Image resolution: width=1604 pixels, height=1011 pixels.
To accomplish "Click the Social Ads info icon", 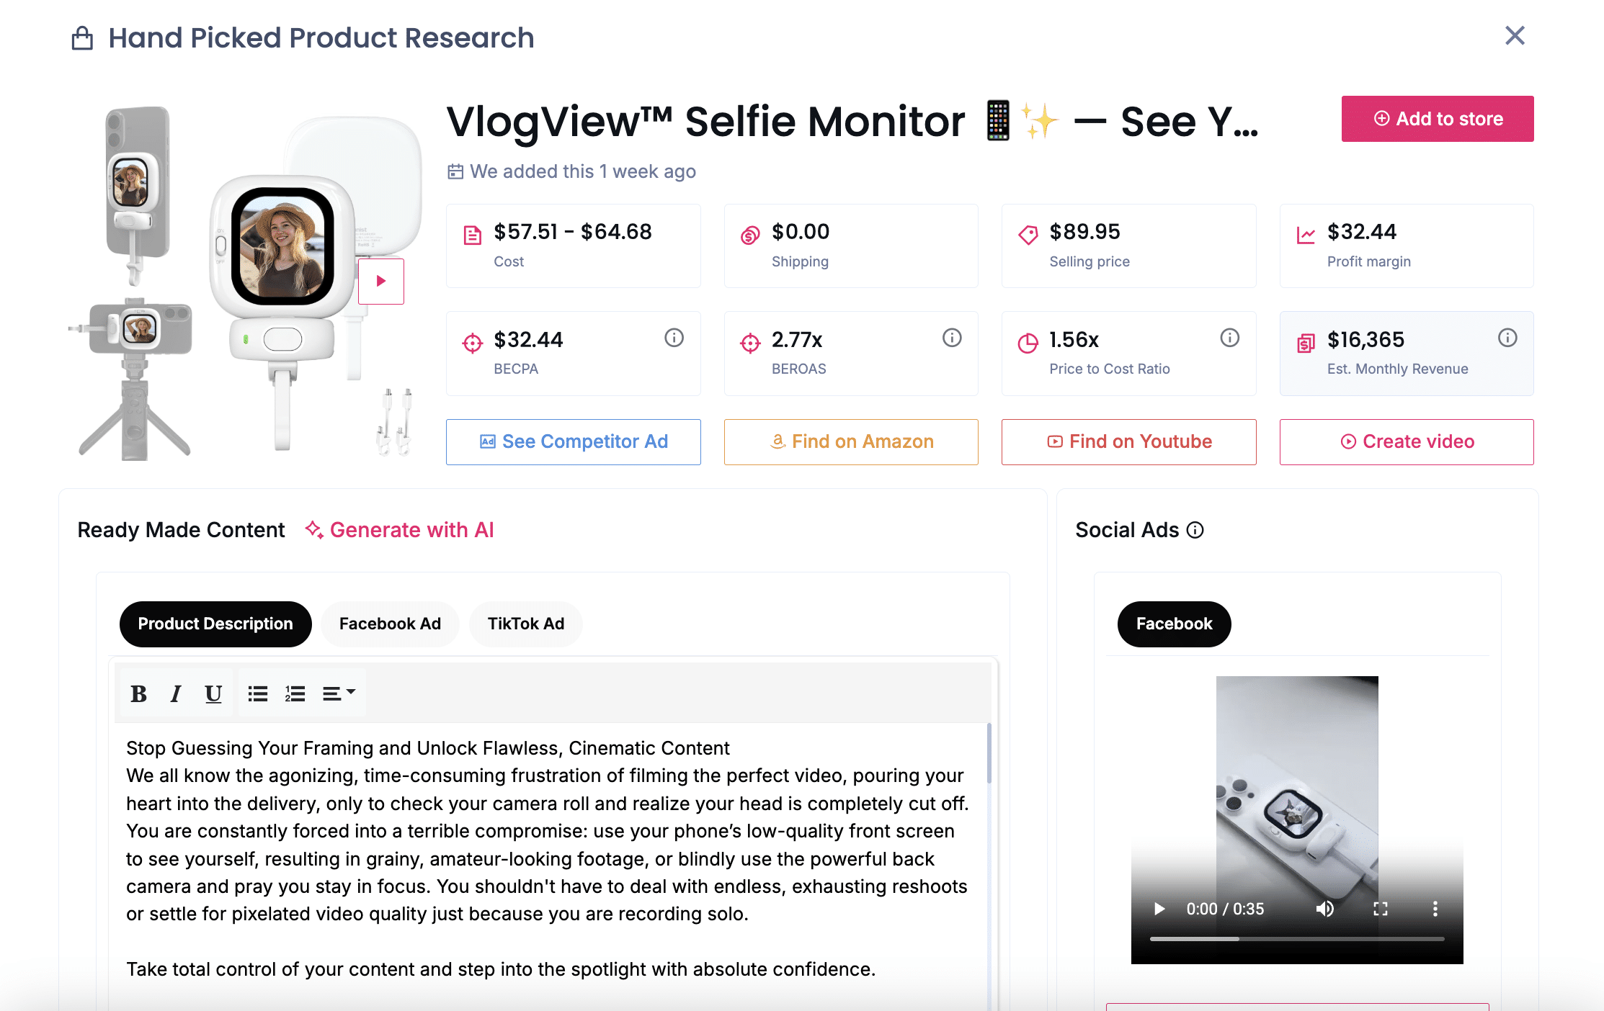I will tap(1195, 531).
